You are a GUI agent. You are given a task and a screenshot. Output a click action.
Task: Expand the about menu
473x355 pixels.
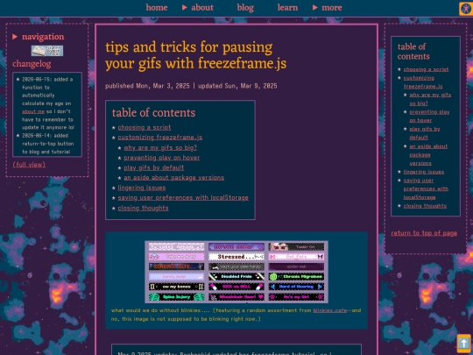198,8
